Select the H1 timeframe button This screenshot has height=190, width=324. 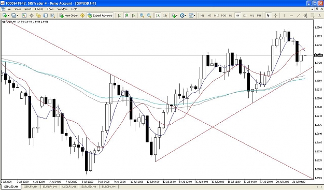pyautogui.click(x=231, y=16)
